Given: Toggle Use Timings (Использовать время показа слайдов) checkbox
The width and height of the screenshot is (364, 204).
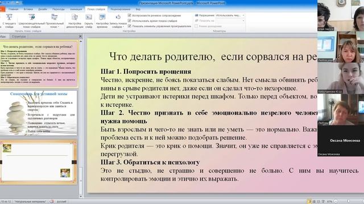Looking at the screenshot, I should (x=130, y=20).
